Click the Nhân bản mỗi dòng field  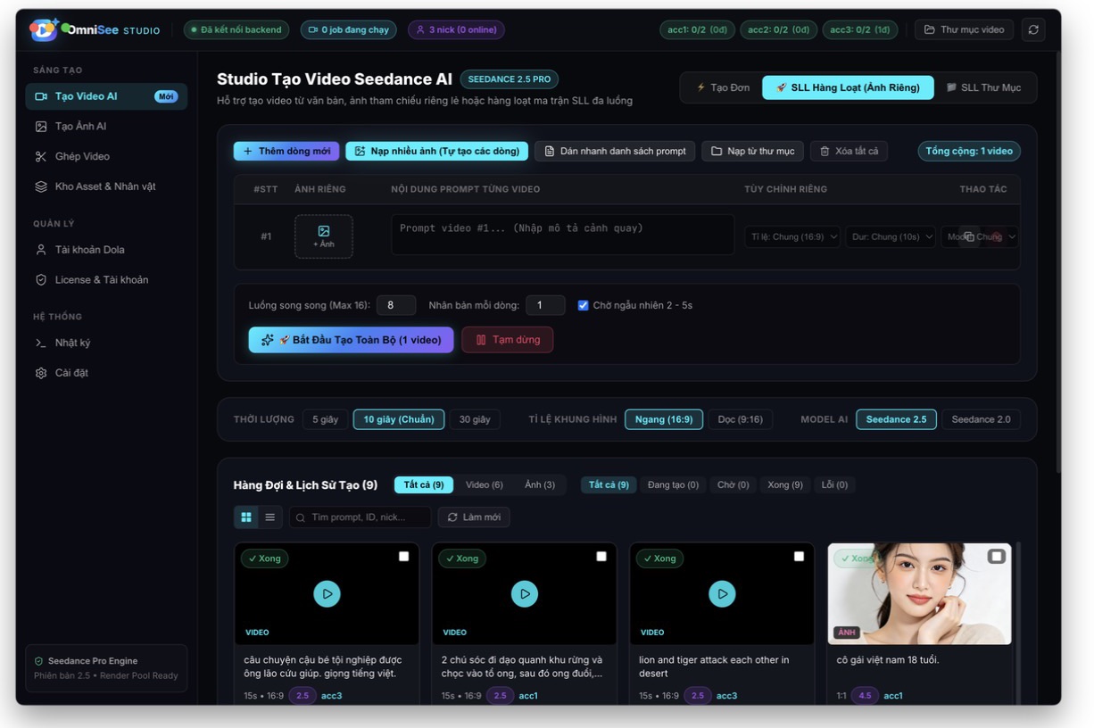545,305
